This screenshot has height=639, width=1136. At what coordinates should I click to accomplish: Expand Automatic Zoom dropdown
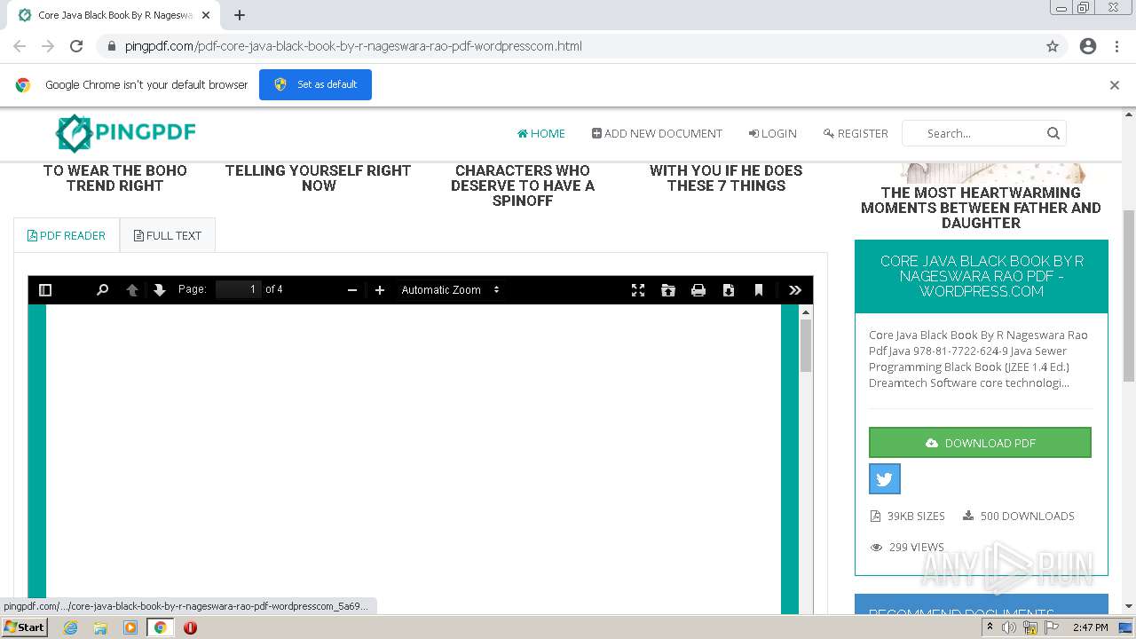pyautogui.click(x=451, y=290)
